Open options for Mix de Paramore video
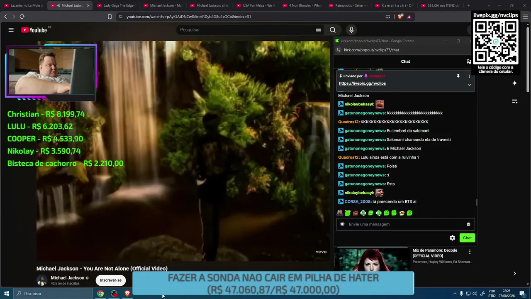Screen dimensions: 531x299 (x=470, y=252)
